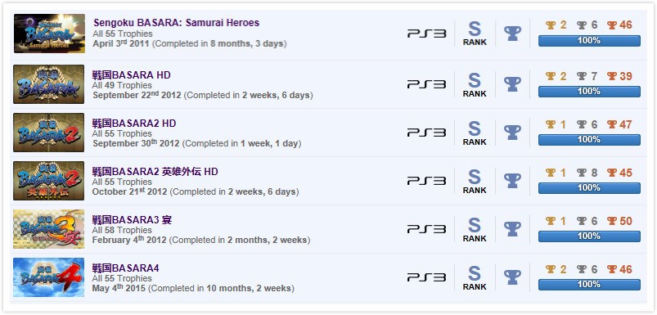The image size is (657, 315).
Task: Open the 戦国BASARA2 HD game link
Action: point(134,124)
